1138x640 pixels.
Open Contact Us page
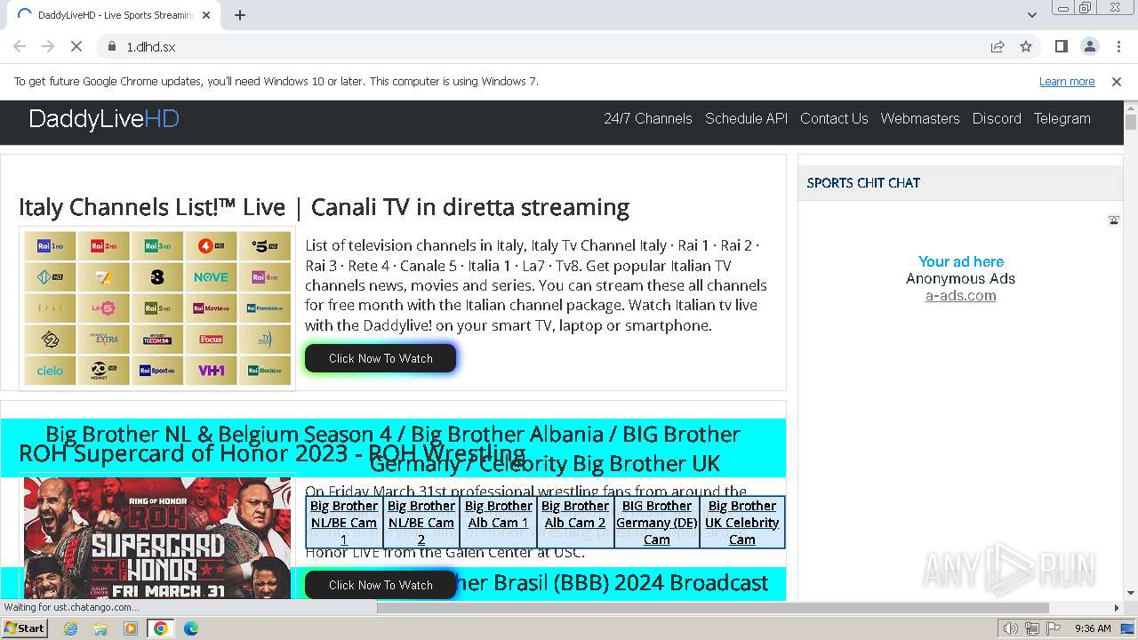[834, 118]
